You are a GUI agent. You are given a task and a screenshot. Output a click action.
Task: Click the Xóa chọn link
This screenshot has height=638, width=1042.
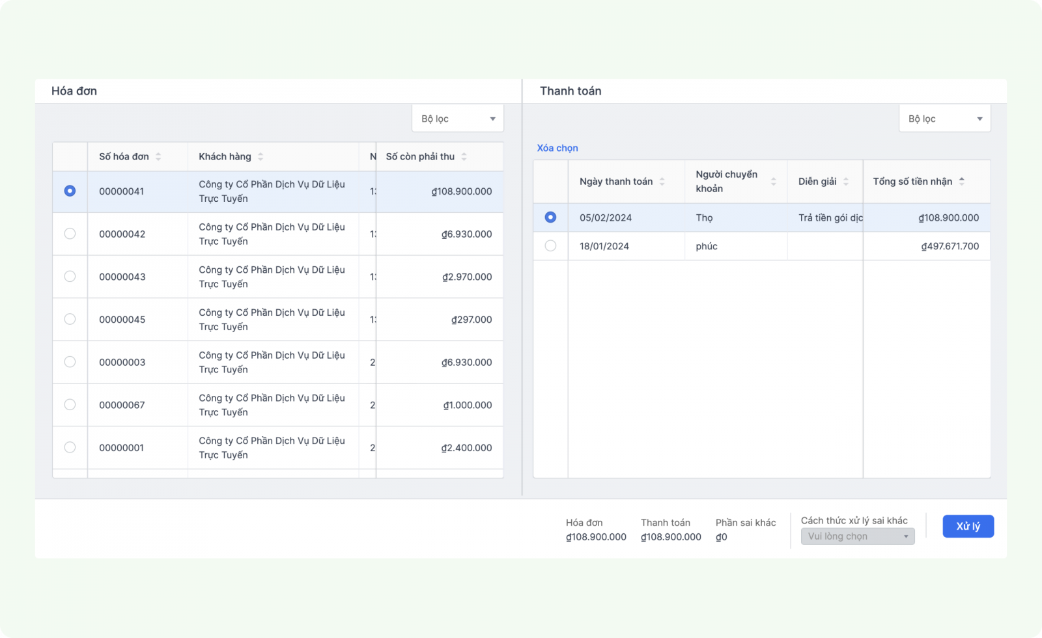click(x=557, y=148)
